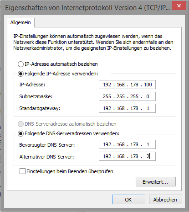Image resolution: width=189 pixels, height=212 pixels.
Task: Confirm settings with the OK button
Action: [x=128, y=199]
